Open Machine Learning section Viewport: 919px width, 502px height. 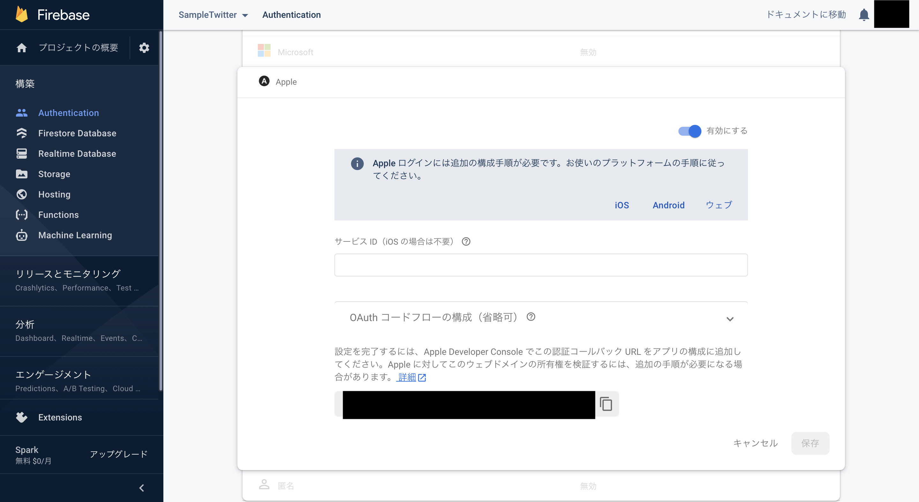(75, 235)
